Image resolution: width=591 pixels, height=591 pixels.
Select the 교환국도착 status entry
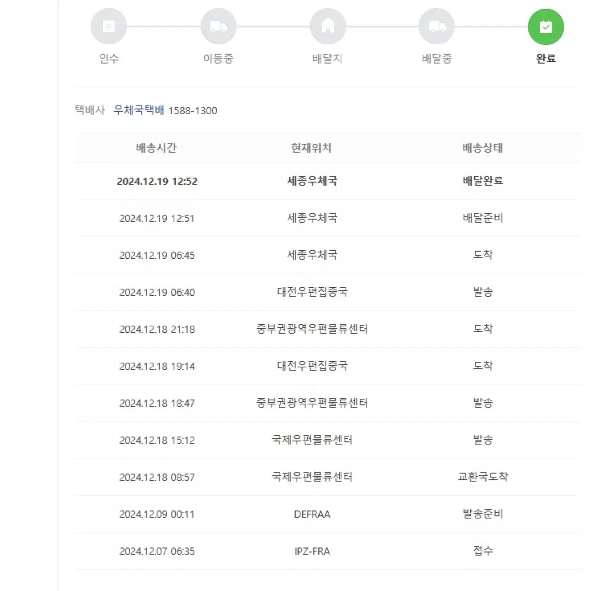483,477
